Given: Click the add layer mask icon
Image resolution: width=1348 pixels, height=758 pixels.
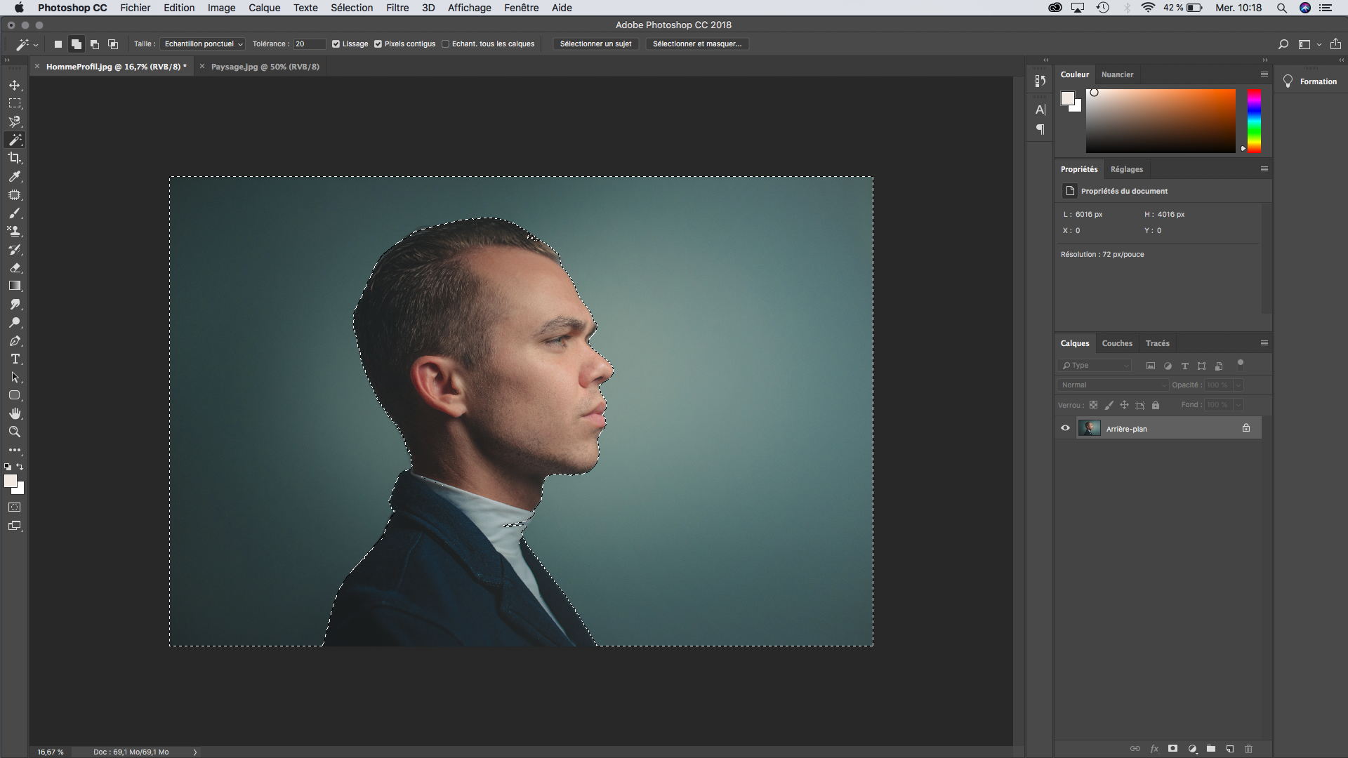Looking at the screenshot, I should [1172, 749].
